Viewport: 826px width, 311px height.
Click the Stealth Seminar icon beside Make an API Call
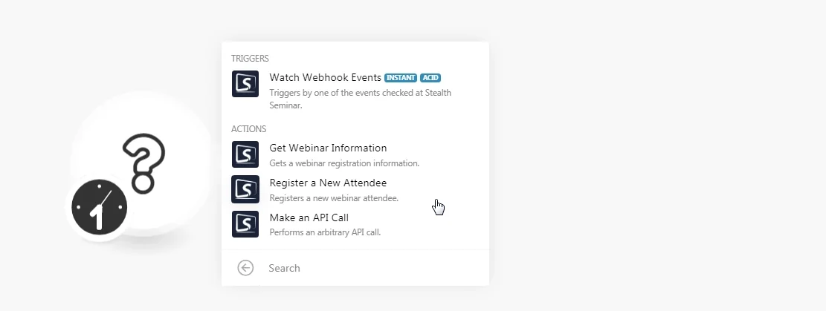[245, 223]
